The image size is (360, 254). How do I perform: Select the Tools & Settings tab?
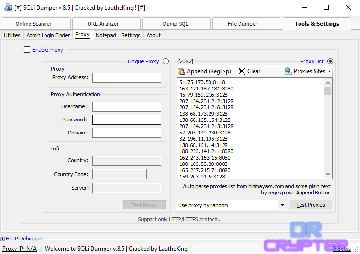tap(317, 24)
